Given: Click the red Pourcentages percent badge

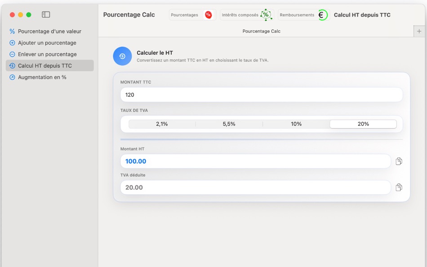Looking at the screenshot, I should tap(208, 14).
